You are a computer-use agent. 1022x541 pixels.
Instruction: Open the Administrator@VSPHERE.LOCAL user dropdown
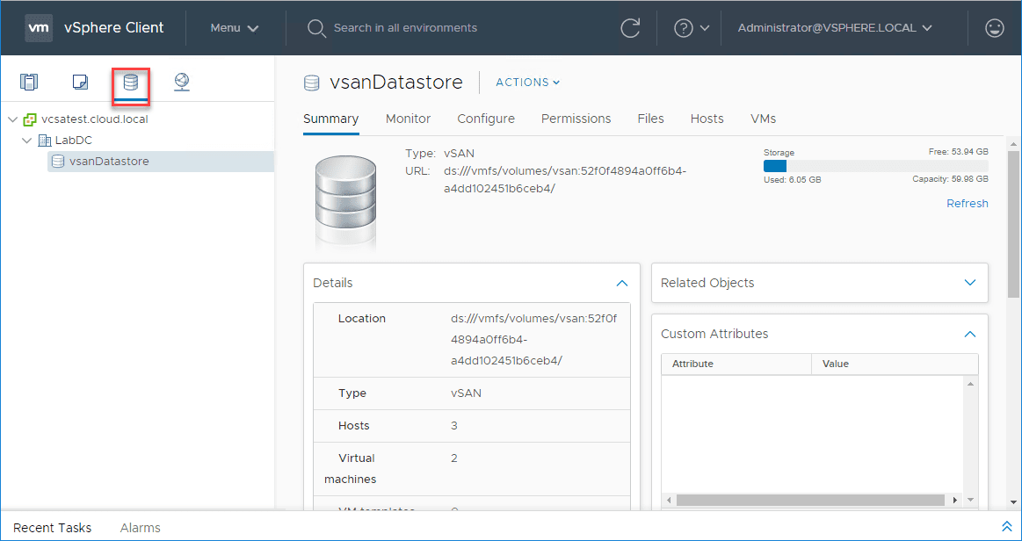pos(834,28)
